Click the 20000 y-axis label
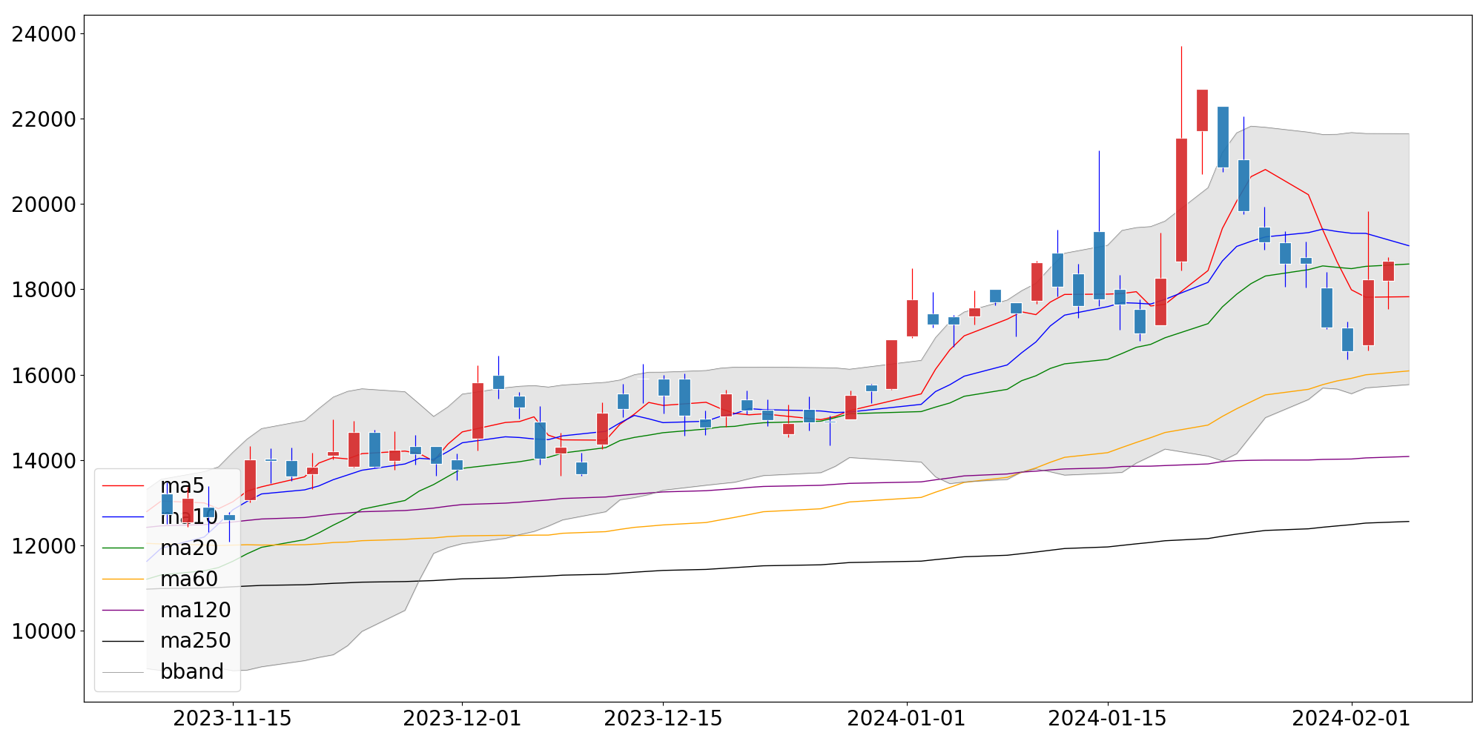Screen dimensions: 1483x741 pyautogui.click(x=44, y=205)
